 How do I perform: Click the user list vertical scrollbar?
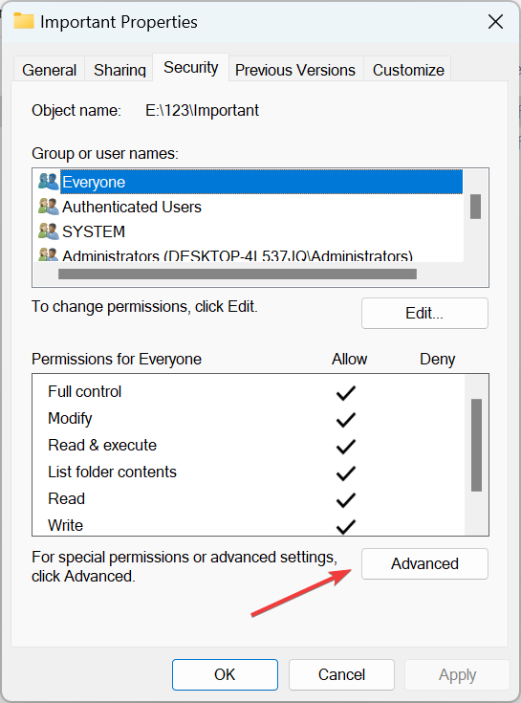pos(476,207)
